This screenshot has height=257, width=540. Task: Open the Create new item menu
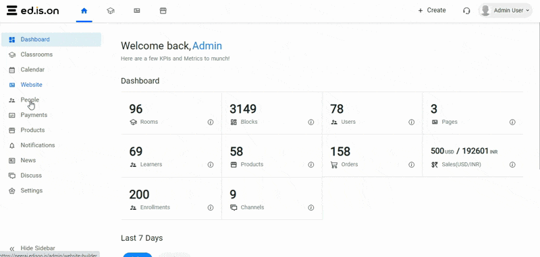(432, 10)
